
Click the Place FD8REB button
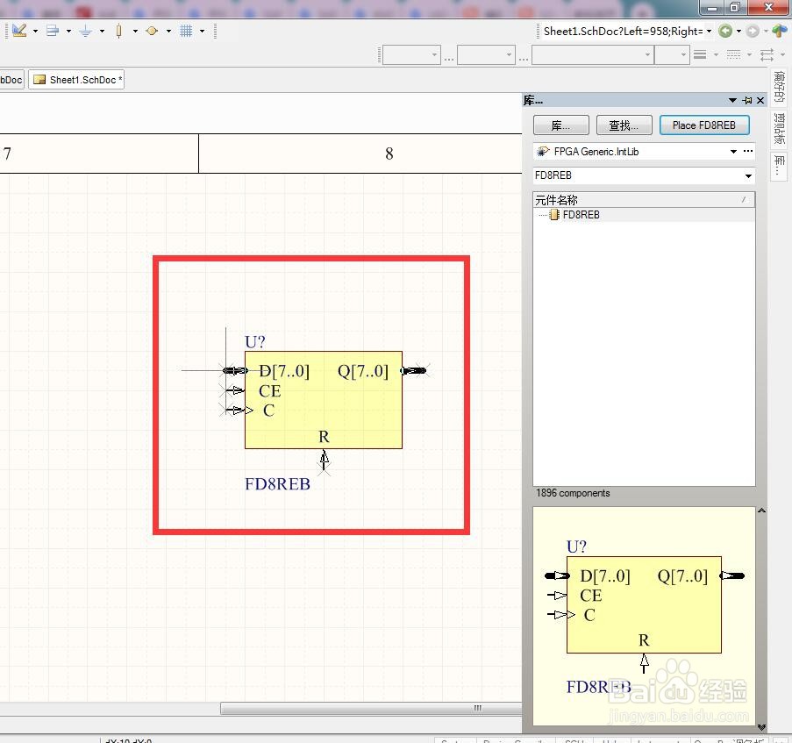(x=704, y=125)
